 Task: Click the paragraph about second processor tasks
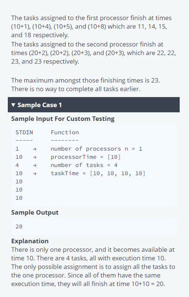94,53
